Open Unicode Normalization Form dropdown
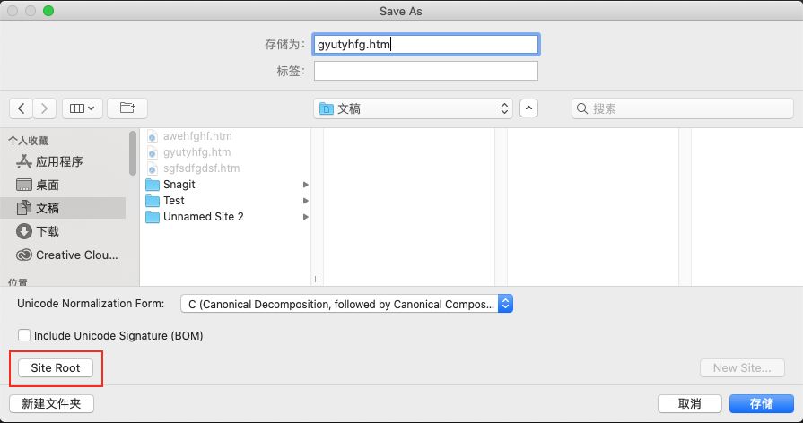The image size is (803, 423). 346,304
